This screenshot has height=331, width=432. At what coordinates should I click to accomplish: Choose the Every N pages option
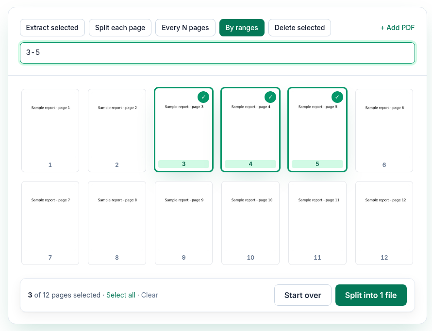click(x=185, y=28)
